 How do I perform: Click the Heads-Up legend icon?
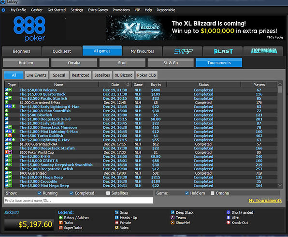tap(116, 218)
